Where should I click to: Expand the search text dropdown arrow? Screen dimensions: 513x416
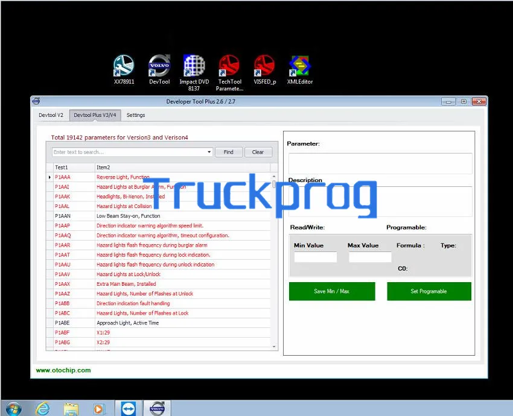point(209,152)
